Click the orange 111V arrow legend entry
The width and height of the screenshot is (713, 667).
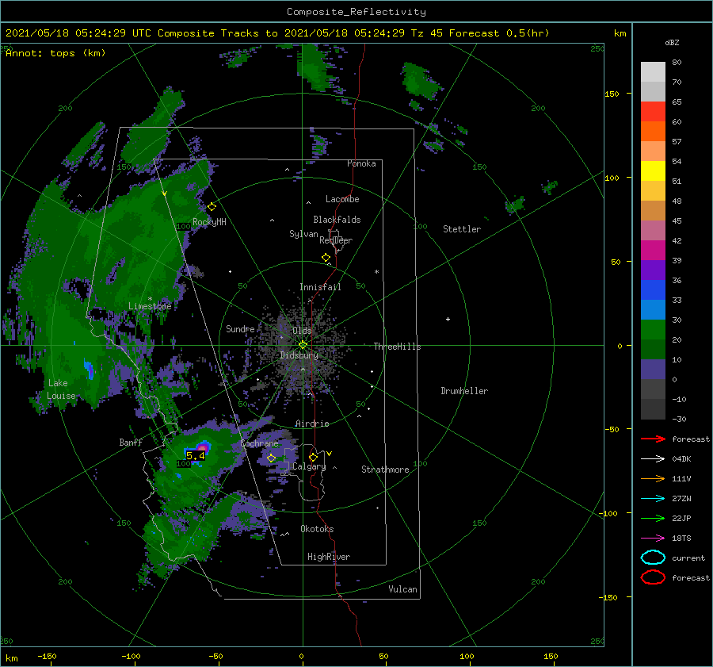pyautogui.click(x=653, y=478)
